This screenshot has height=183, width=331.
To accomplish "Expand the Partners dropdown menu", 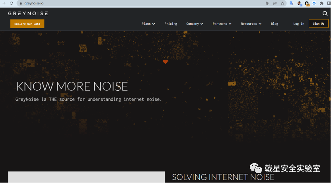I will (x=222, y=24).
